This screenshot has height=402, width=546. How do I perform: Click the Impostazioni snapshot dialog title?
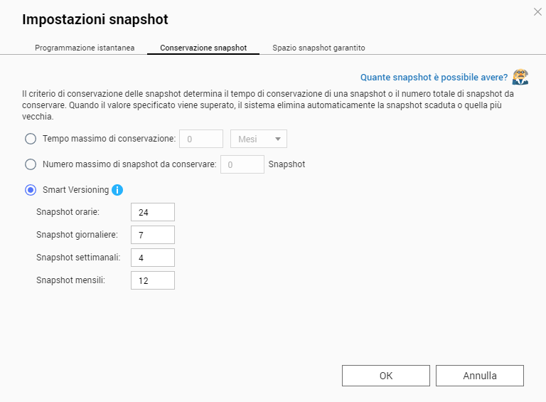[x=95, y=19]
